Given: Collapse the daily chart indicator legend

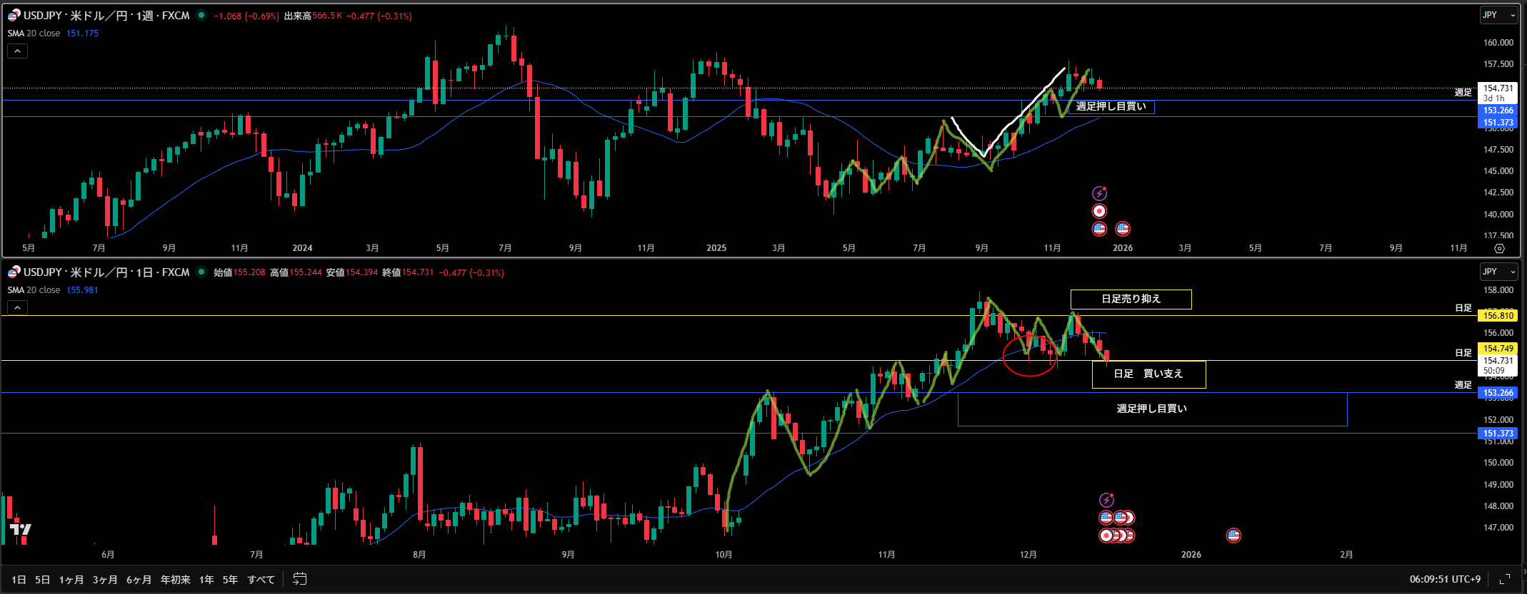Looking at the screenshot, I should click(x=17, y=307).
